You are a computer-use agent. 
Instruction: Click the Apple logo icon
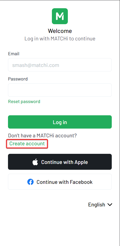[35, 162]
